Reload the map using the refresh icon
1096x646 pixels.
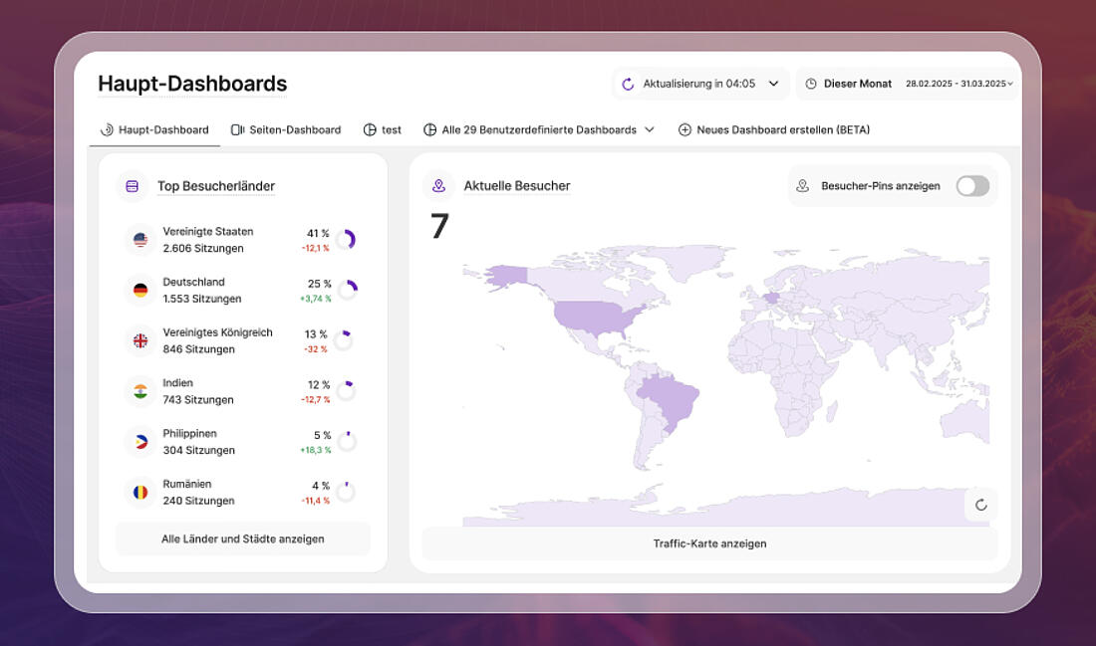tap(980, 505)
